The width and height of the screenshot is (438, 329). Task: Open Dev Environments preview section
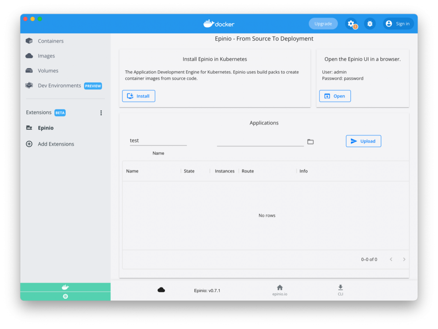[59, 86]
